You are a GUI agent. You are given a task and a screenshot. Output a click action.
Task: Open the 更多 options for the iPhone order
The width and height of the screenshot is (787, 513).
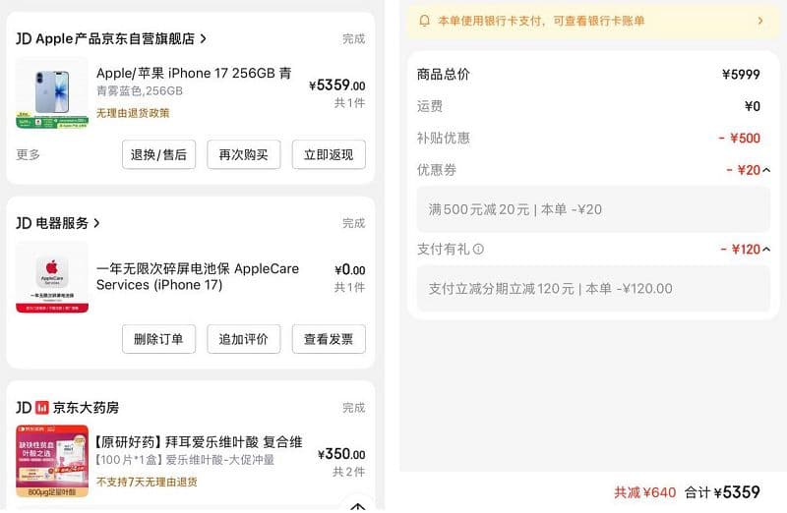click(29, 154)
